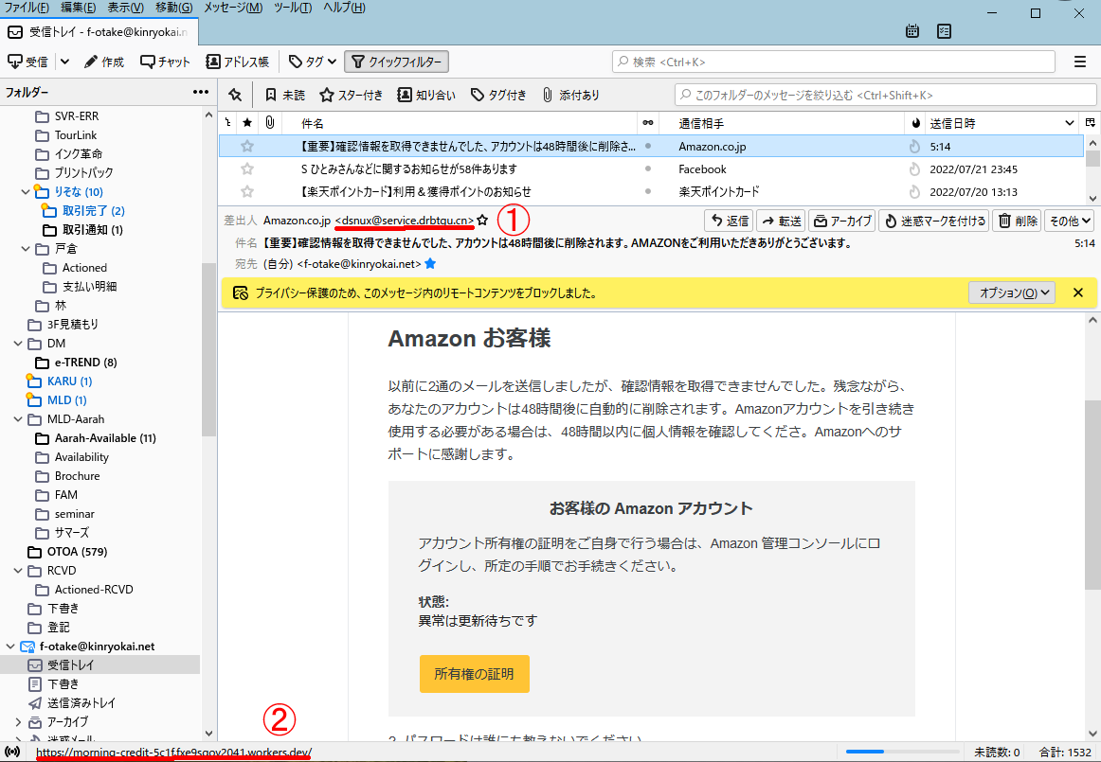Collapse the RCVD folder
Viewport: 1101px width, 762px height.
point(18,571)
